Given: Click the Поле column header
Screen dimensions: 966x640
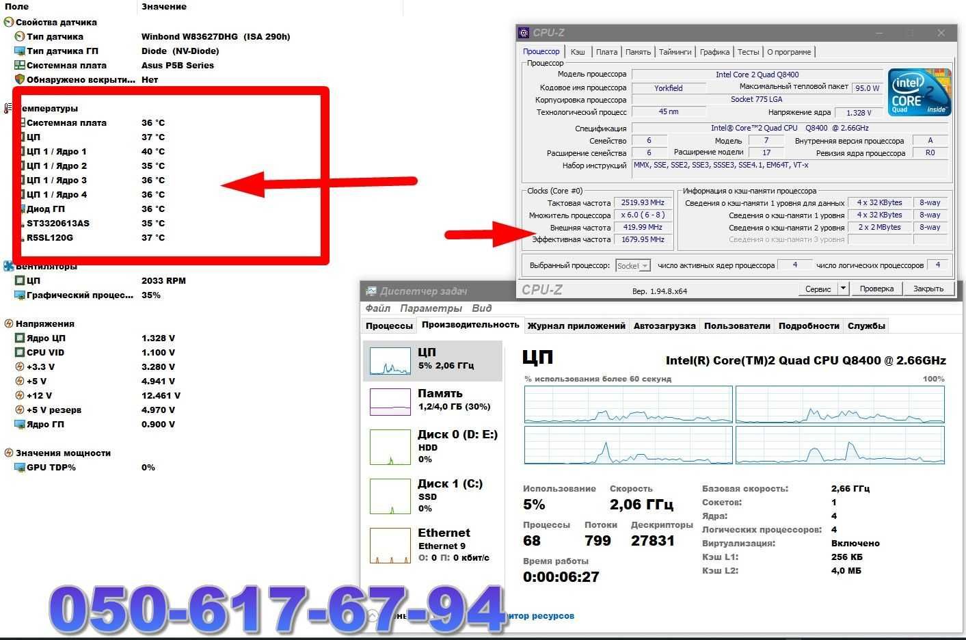Looking at the screenshot, I should (16, 7).
